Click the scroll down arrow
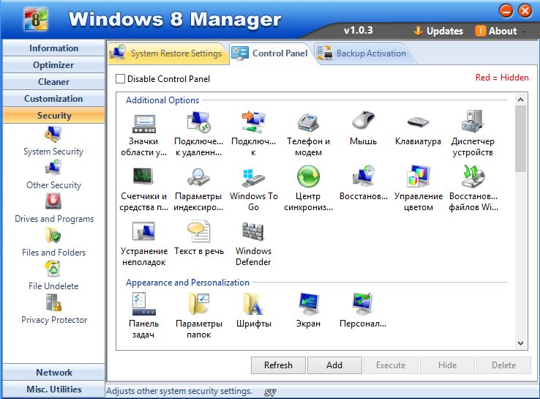Image resolution: width=540 pixels, height=399 pixels. 521,343
